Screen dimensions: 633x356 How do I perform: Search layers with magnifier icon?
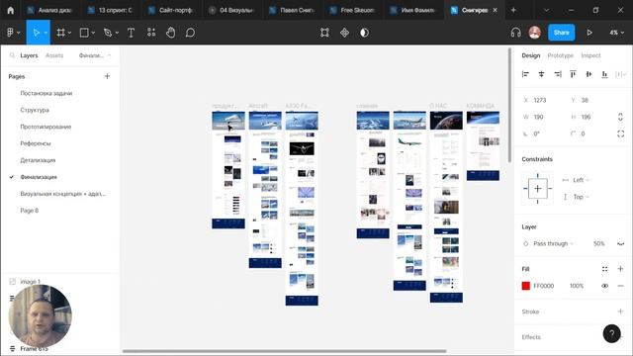[12, 55]
